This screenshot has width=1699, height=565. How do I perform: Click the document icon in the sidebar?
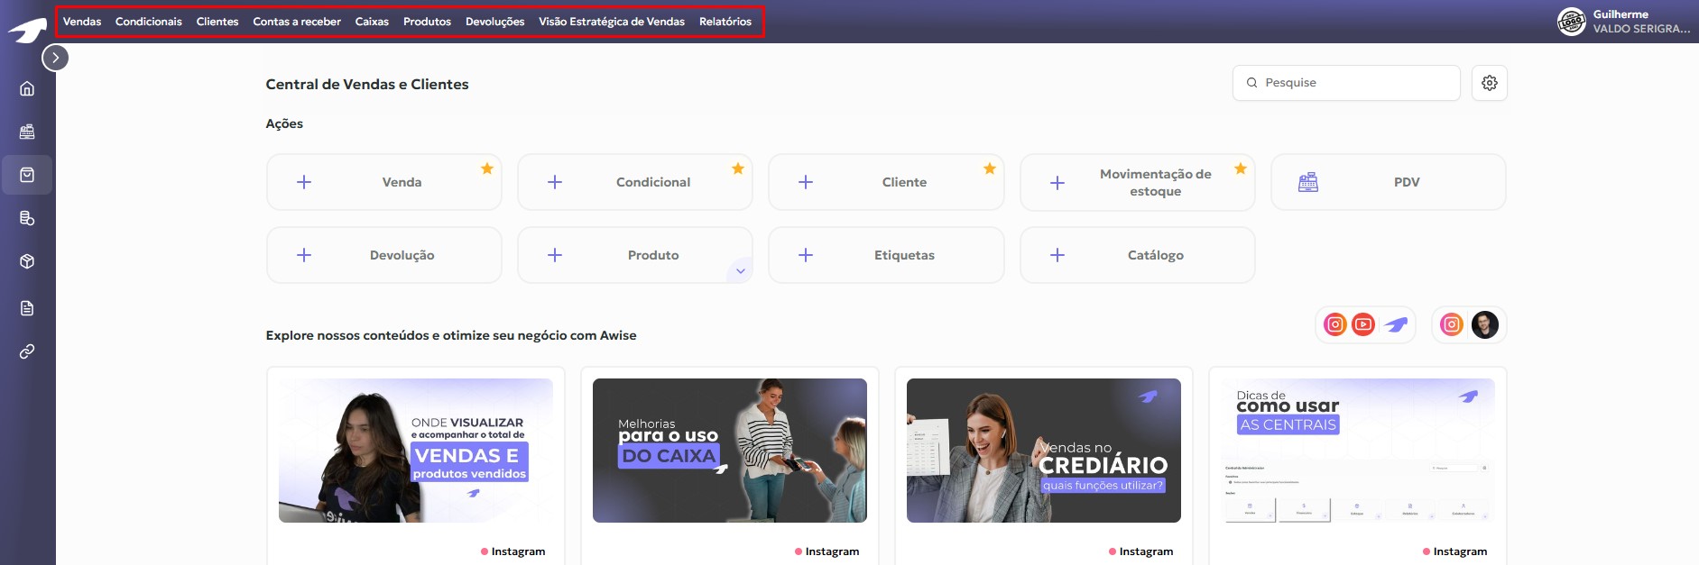point(27,308)
